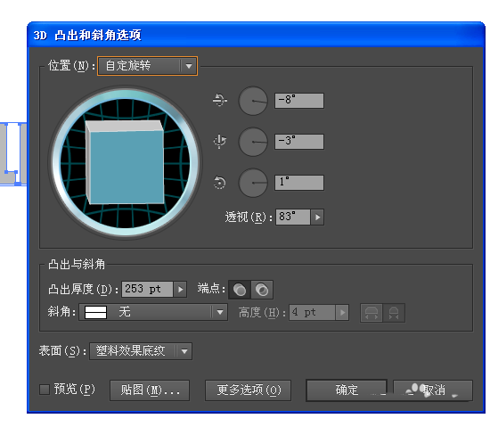Open the extrude depth slider arrow
Image resolution: width=490 pixels, height=435 pixels.
tap(180, 290)
